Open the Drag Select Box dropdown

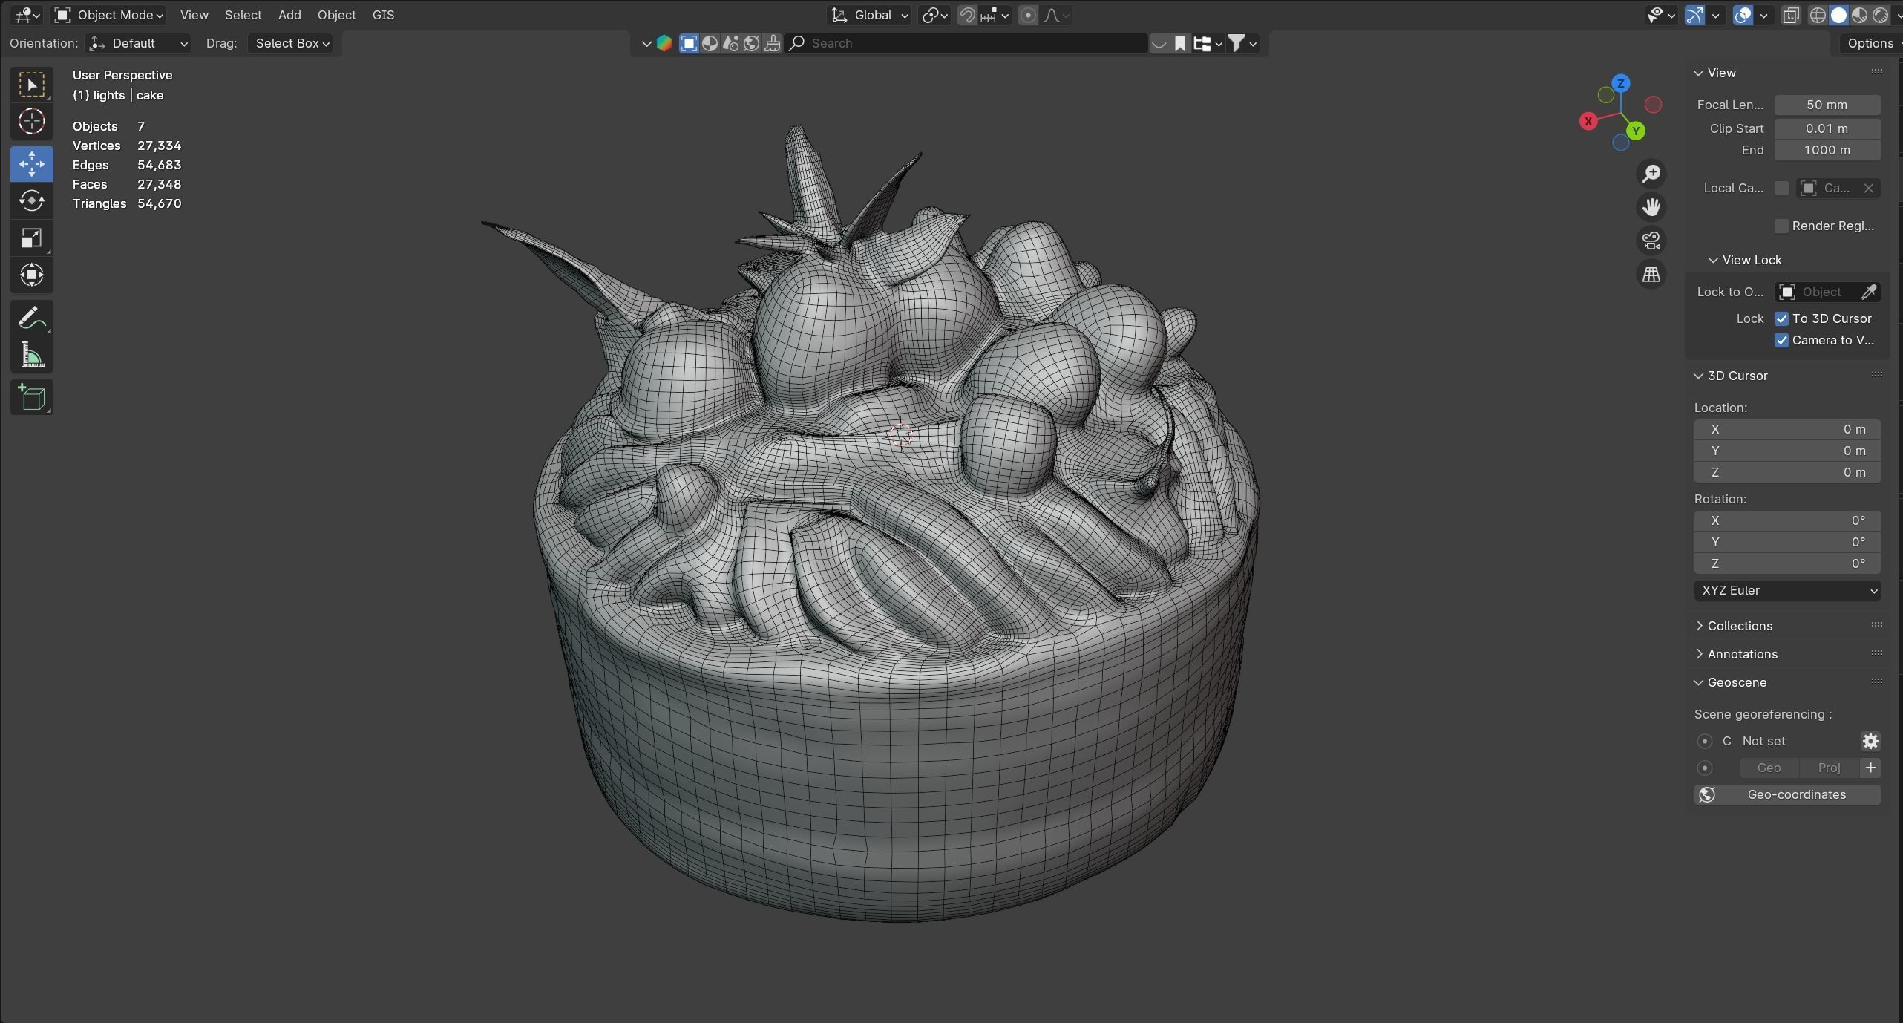pyautogui.click(x=290, y=43)
